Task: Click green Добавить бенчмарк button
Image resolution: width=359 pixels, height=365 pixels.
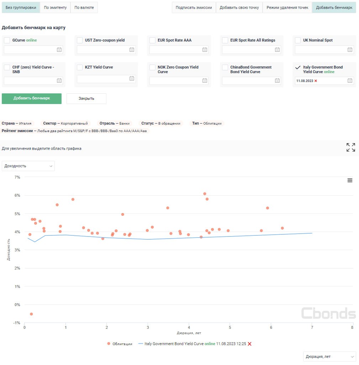Action: pos(32,98)
